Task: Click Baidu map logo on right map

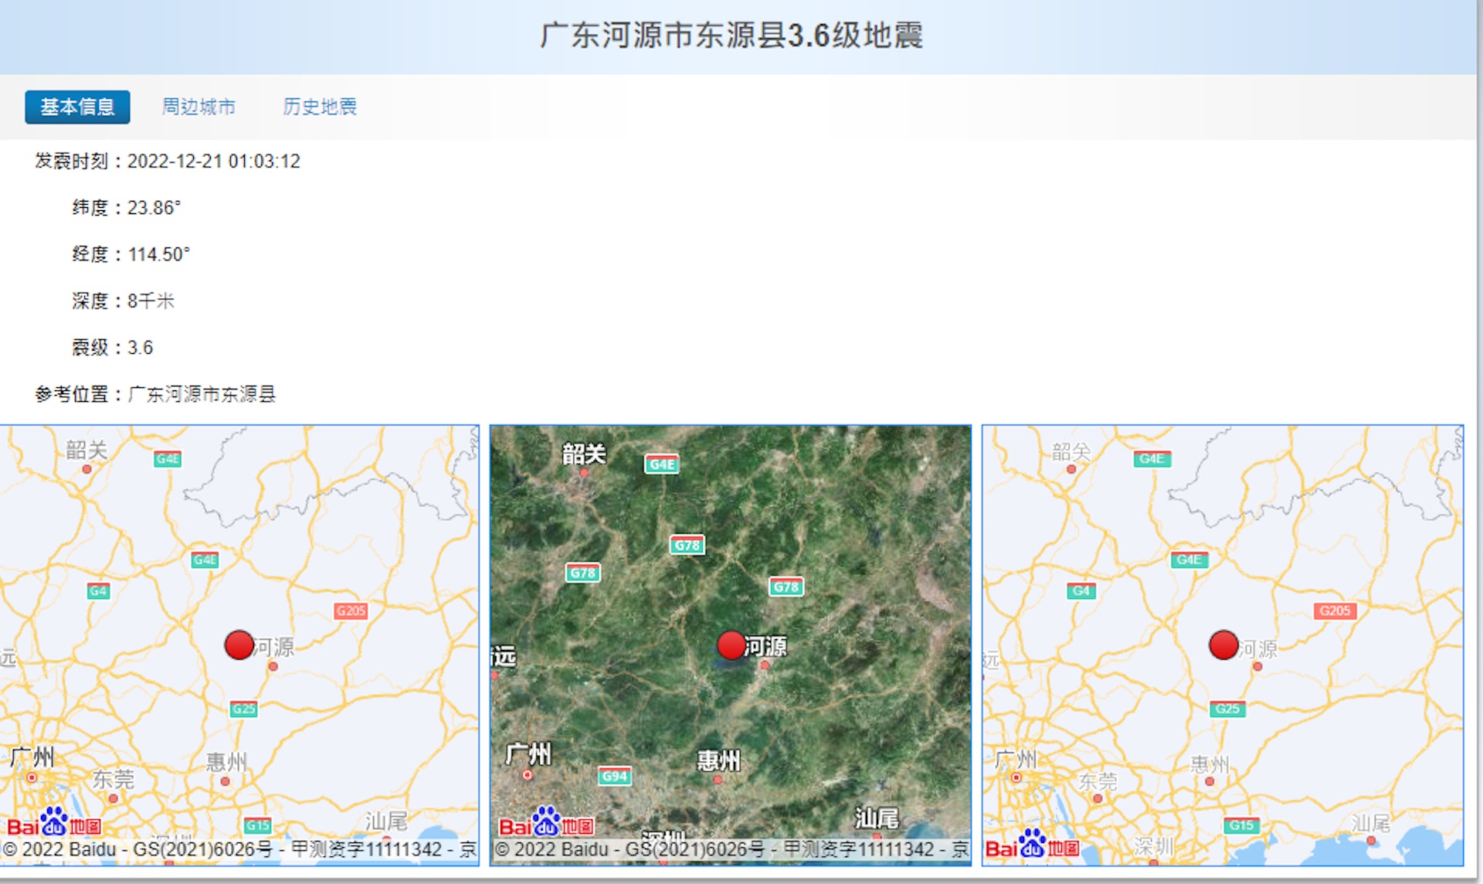Action: point(1032,845)
